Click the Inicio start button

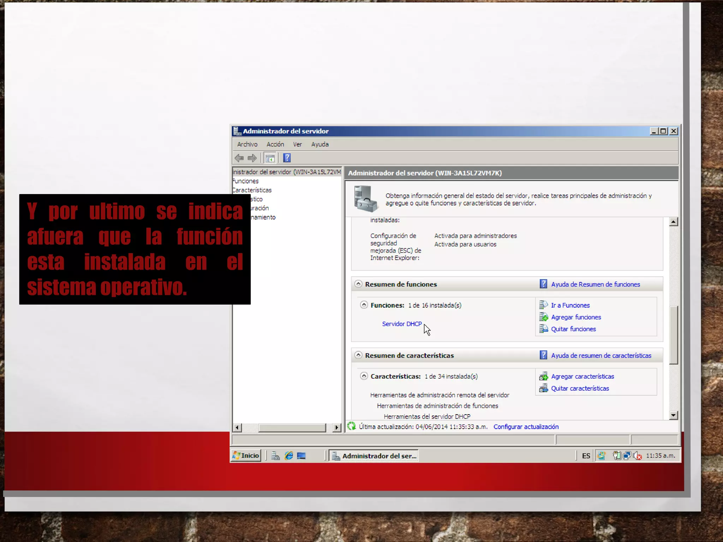click(x=246, y=456)
